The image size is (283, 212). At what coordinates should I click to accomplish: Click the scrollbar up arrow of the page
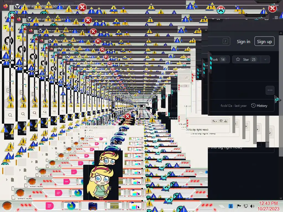pos(281,33)
